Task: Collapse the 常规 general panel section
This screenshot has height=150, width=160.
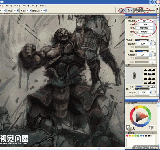Action: [x=126, y=17]
